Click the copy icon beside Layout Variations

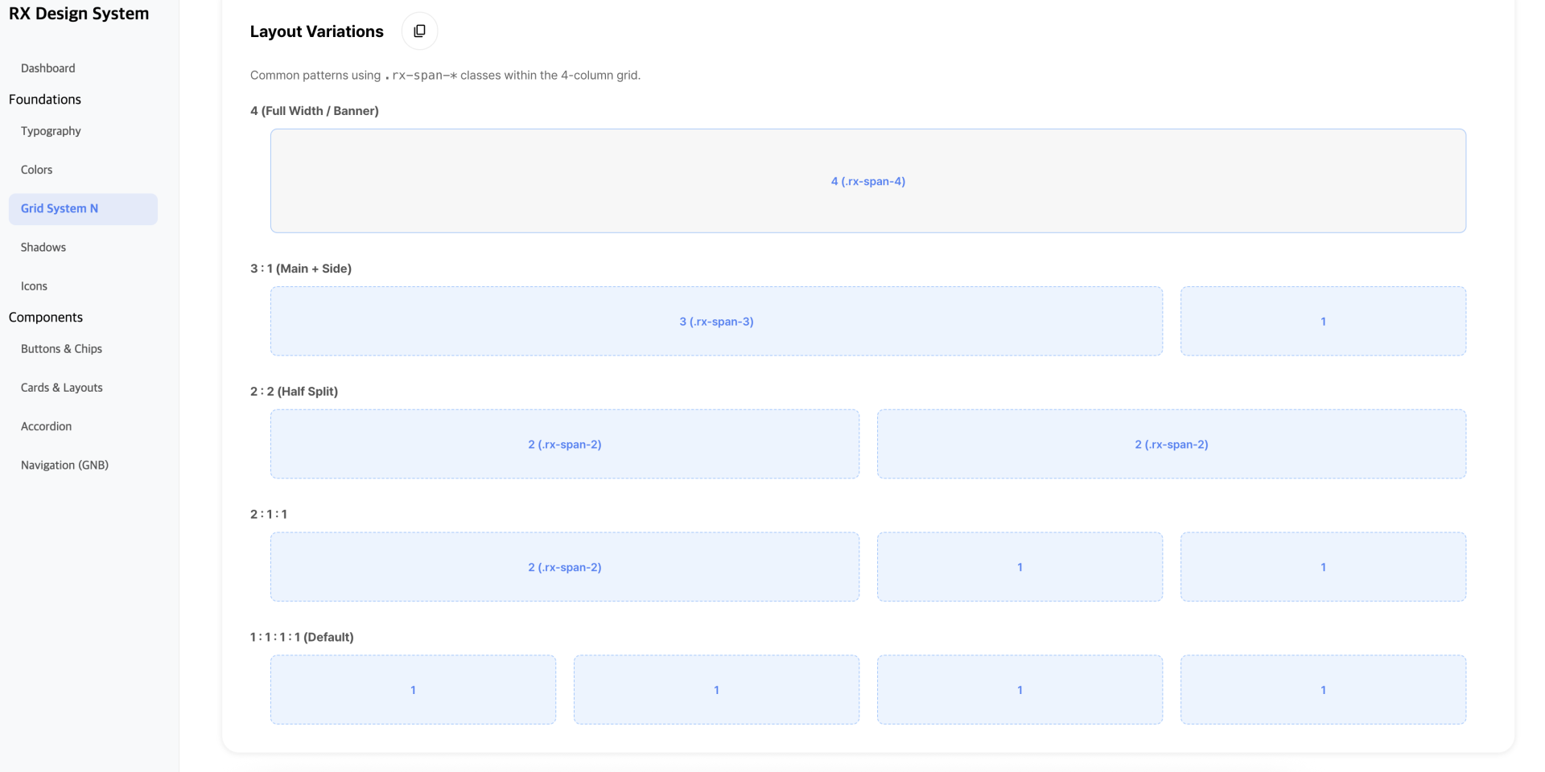[x=419, y=31]
